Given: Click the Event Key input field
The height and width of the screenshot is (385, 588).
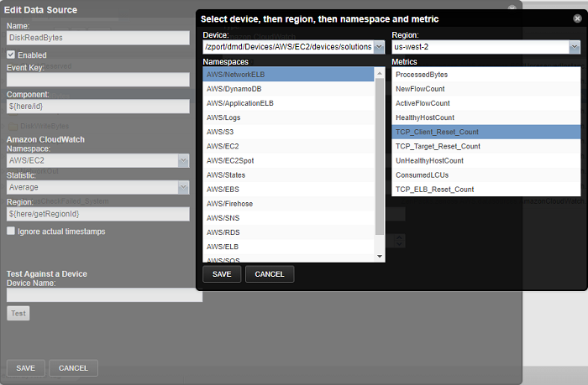Looking at the screenshot, I should pyautogui.click(x=98, y=80).
